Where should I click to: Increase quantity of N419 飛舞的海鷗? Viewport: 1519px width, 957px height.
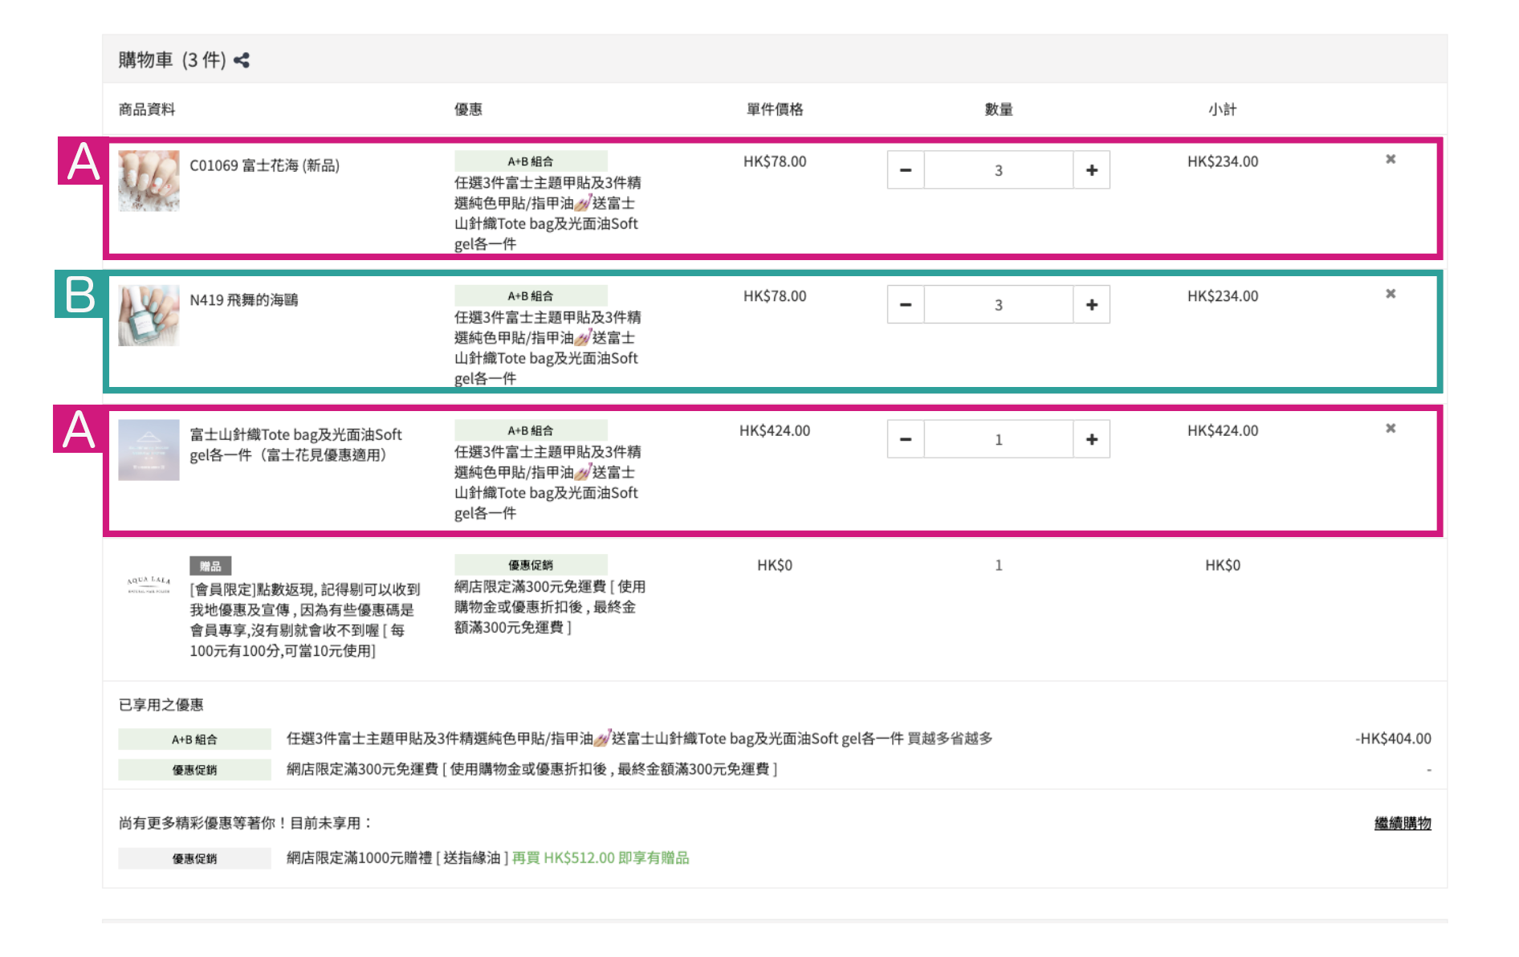pyautogui.click(x=1091, y=305)
